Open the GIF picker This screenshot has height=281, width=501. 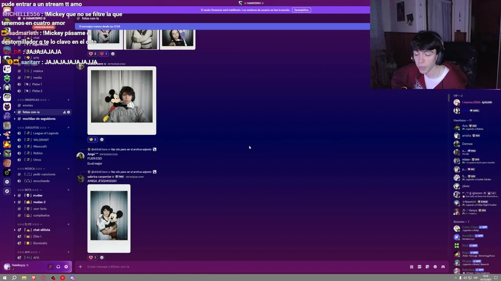point(419,267)
